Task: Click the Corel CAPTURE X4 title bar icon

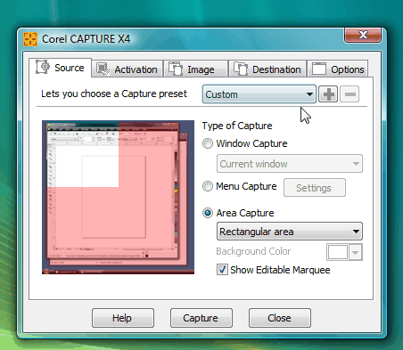Action: 30,39
